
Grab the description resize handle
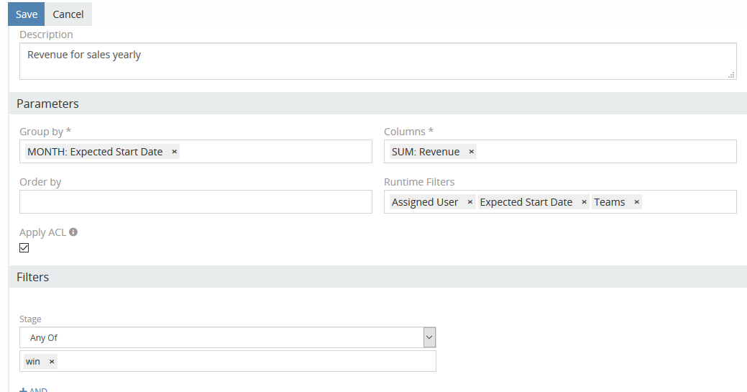click(x=731, y=75)
